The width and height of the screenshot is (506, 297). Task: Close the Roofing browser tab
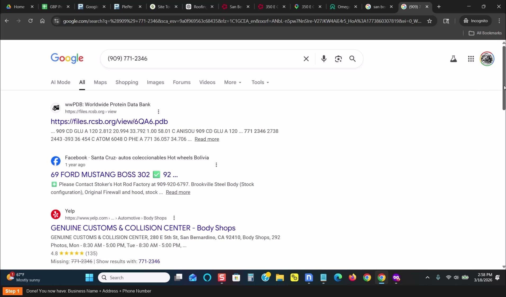(212, 7)
